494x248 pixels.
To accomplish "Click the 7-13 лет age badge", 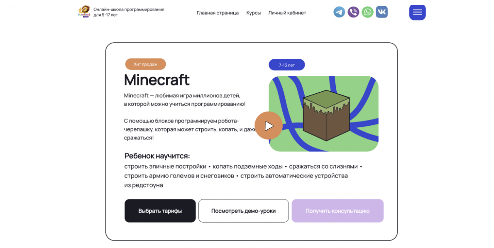I will [287, 65].
